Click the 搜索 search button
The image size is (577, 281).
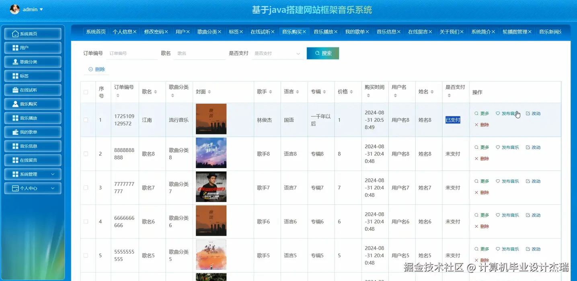tap(323, 53)
